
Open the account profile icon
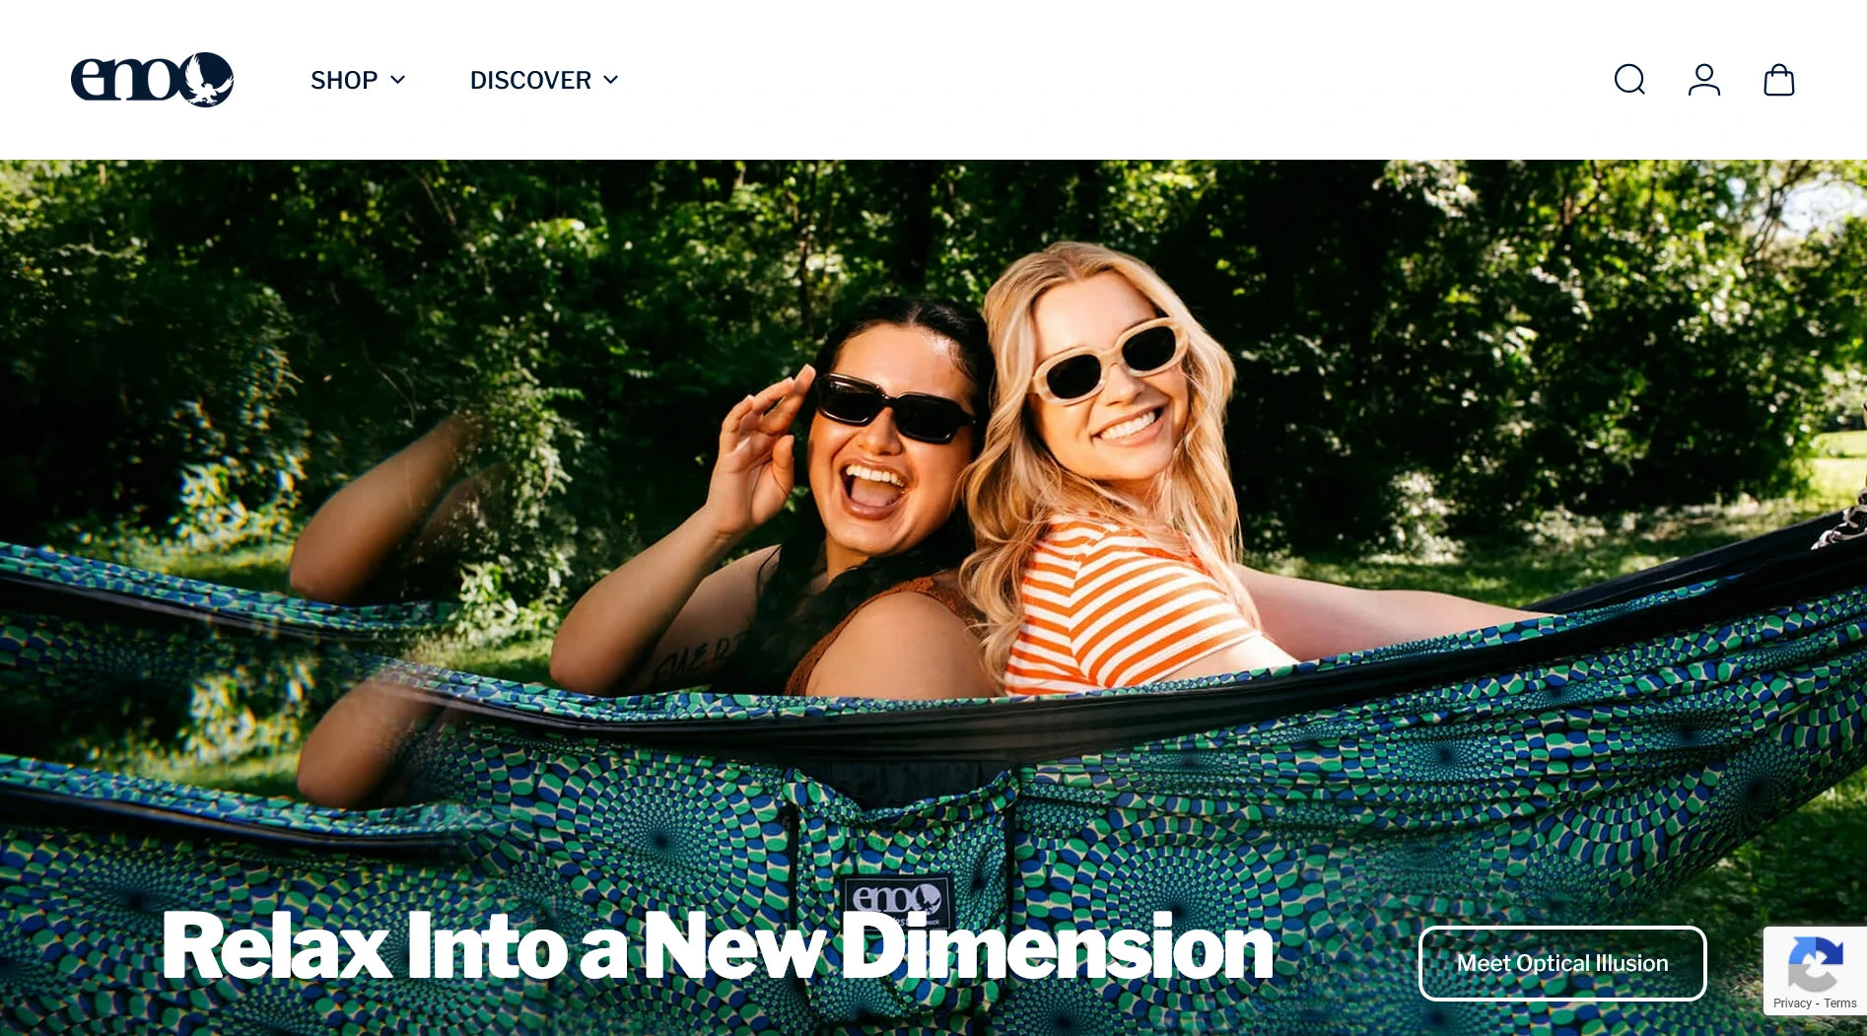click(x=1704, y=79)
